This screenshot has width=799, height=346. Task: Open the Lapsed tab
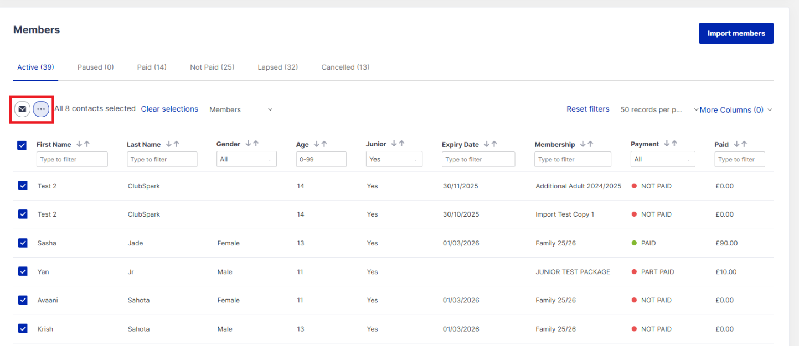click(x=277, y=67)
